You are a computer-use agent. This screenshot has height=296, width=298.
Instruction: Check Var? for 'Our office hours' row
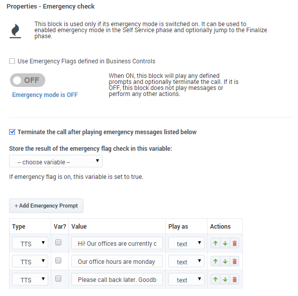[x=58, y=260]
